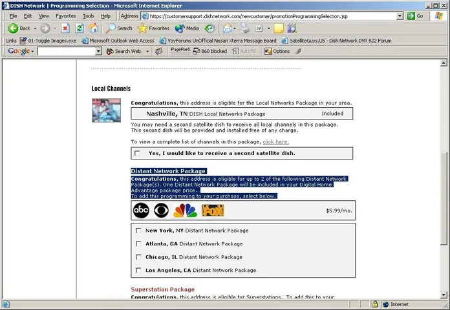Image resolution: width=450 pixels, height=310 pixels.
Task: Click the Edit with Word icon
Action: pyautogui.click(x=259, y=28)
